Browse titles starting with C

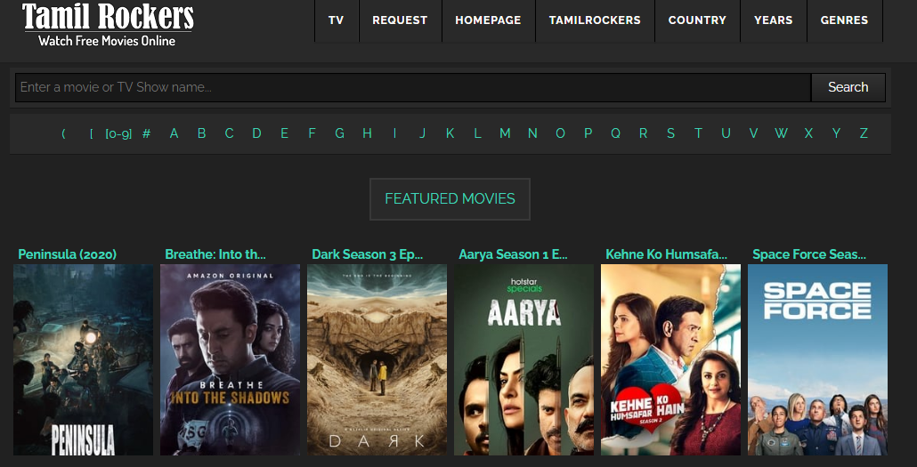pos(230,133)
